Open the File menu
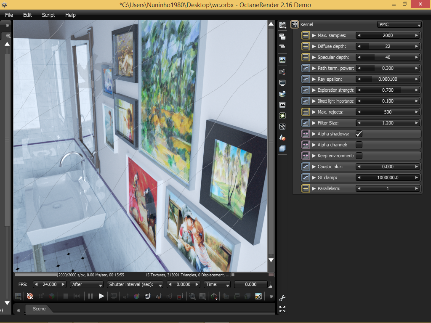 coord(9,15)
